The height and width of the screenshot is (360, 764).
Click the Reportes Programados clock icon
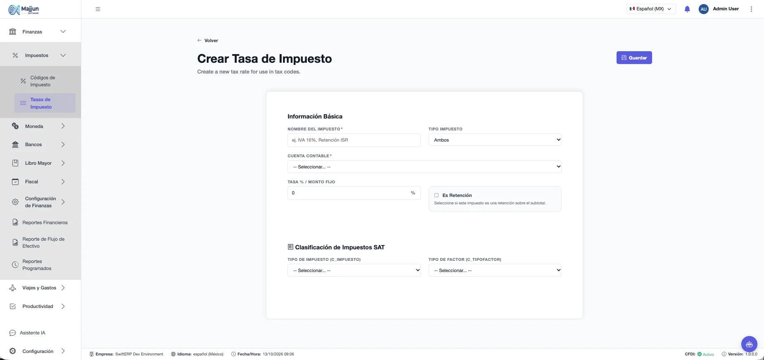(x=15, y=265)
